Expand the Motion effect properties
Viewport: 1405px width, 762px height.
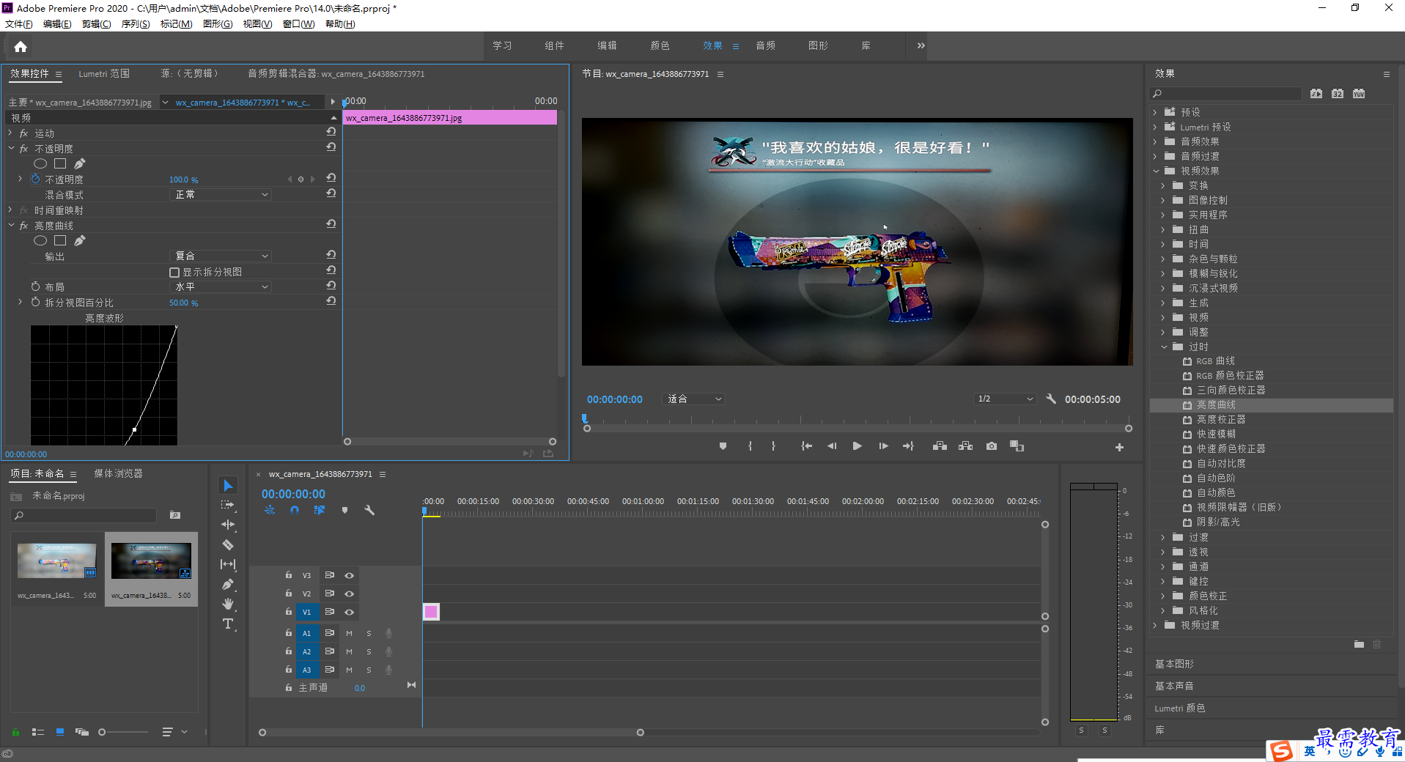tap(10, 133)
